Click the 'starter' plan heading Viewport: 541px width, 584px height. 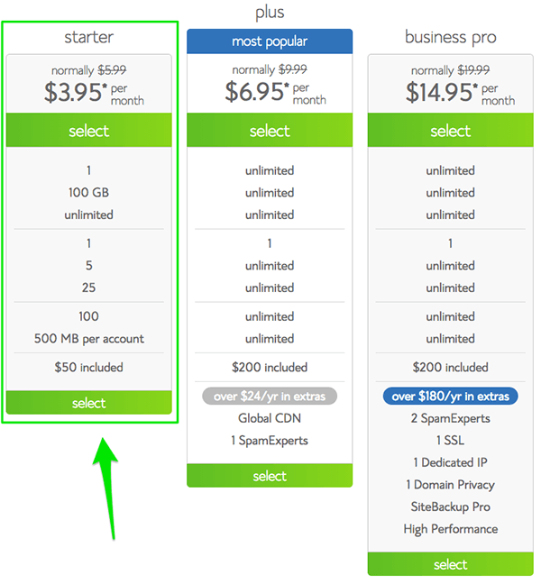(x=88, y=37)
